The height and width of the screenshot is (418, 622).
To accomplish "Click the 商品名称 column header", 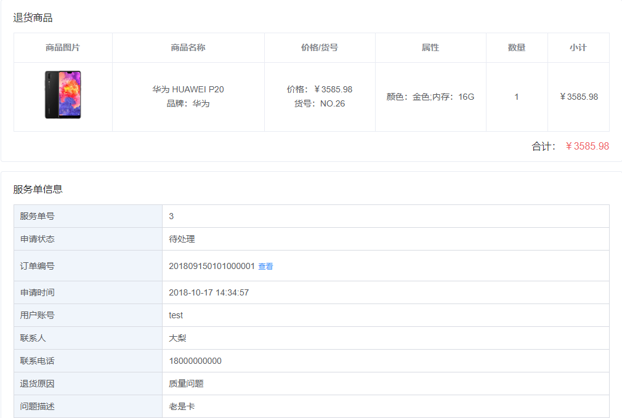I will click(188, 47).
